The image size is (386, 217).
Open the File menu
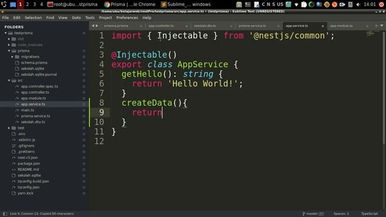tap(5, 17)
